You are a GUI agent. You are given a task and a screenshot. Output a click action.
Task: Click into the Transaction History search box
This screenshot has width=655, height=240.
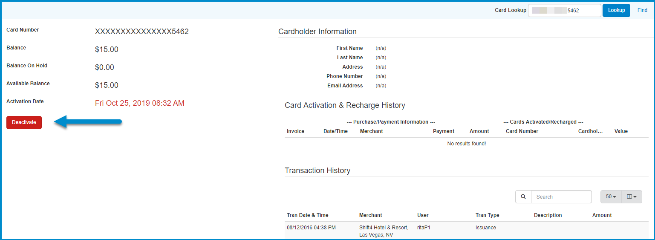(x=561, y=197)
